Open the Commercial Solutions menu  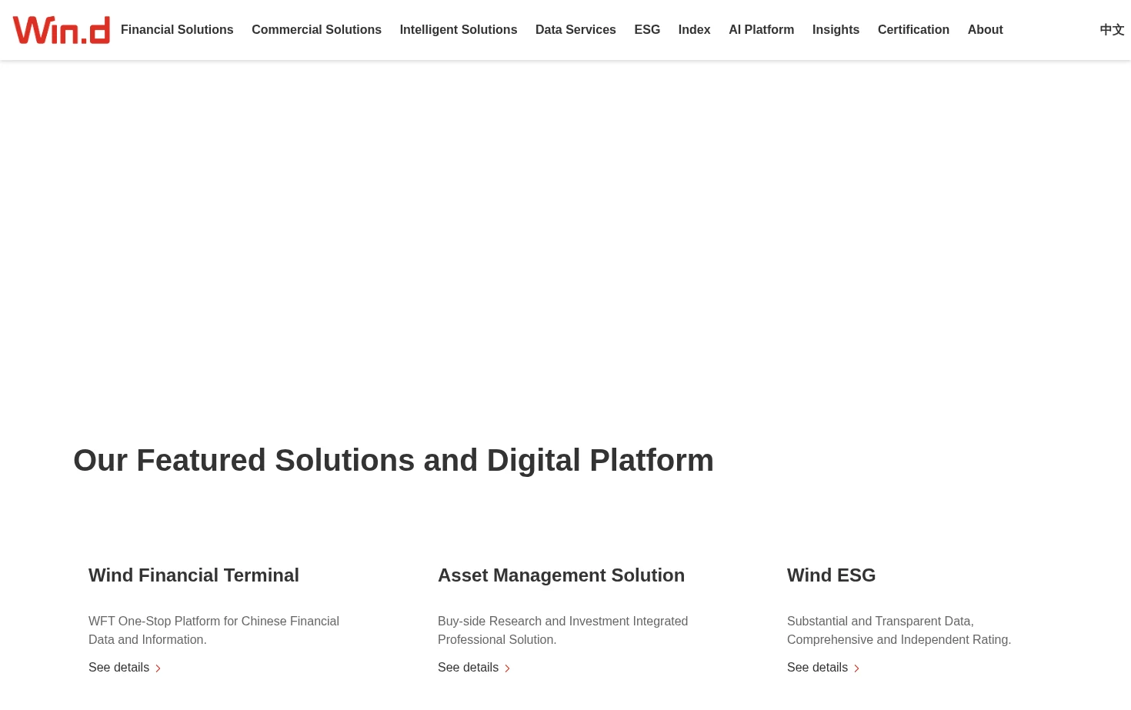316,29
